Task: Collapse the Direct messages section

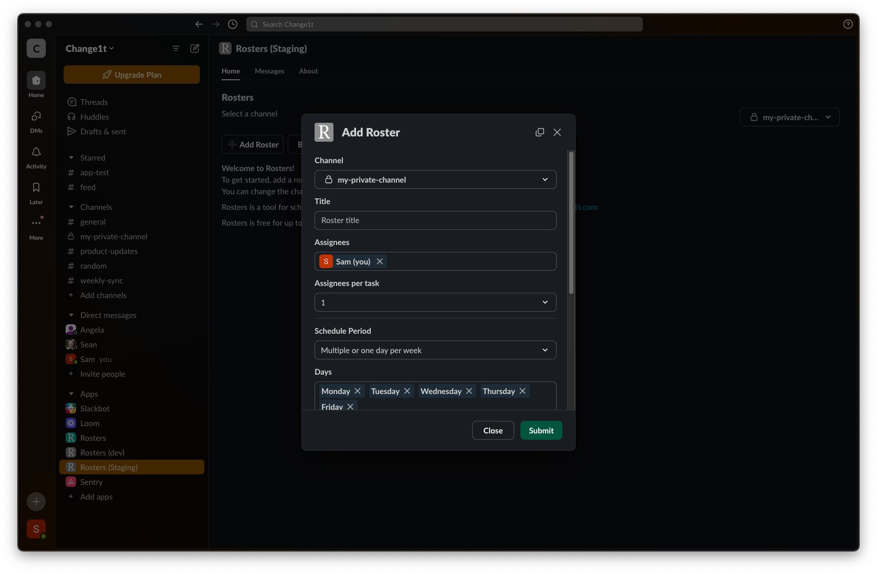Action: click(x=71, y=315)
